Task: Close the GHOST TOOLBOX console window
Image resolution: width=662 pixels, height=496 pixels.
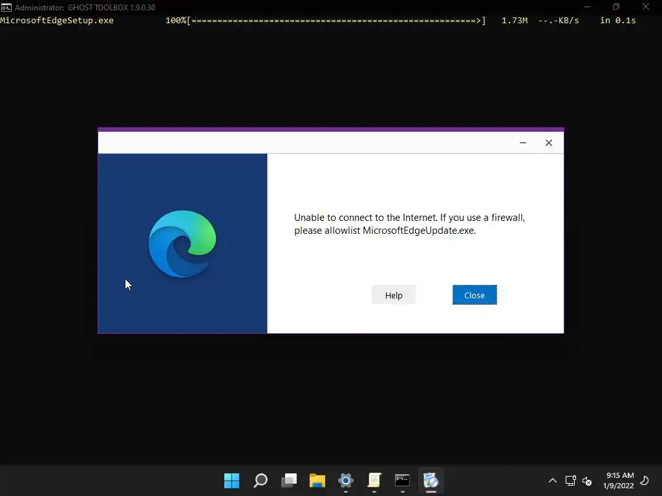Action: (x=646, y=6)
